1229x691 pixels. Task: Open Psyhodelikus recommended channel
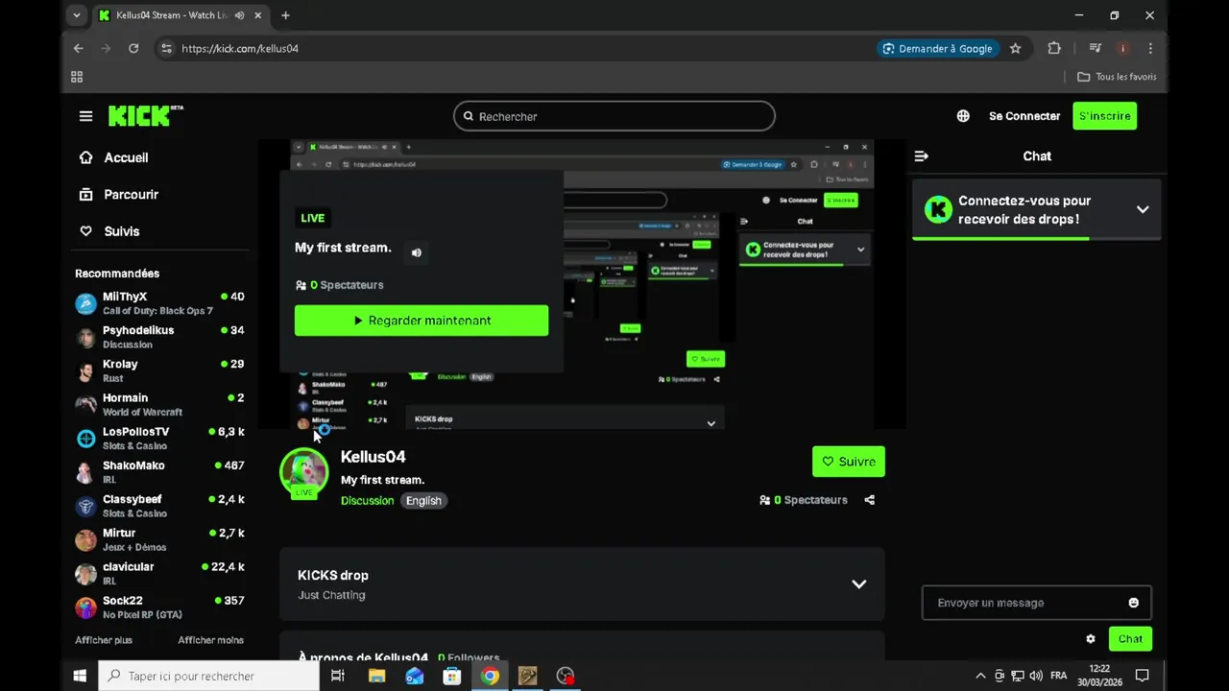pos(160,337)
